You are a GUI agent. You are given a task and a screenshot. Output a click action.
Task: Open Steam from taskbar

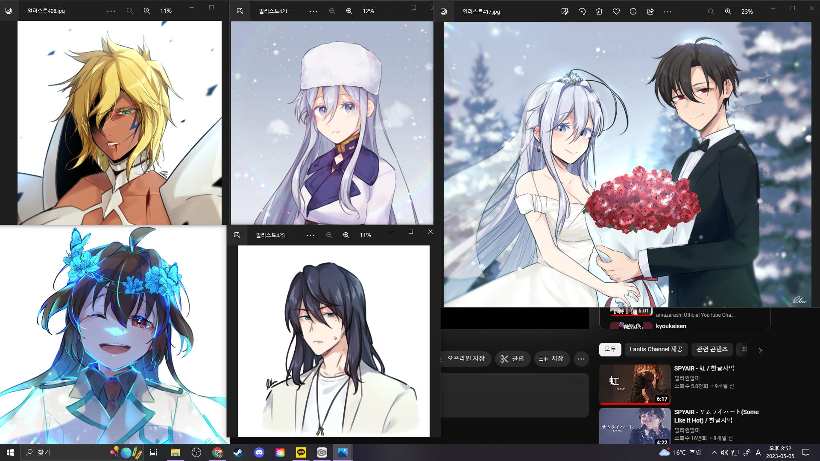238,452
